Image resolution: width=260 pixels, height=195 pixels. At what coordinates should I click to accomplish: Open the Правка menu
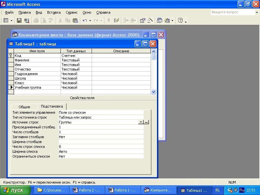[25, 12]
